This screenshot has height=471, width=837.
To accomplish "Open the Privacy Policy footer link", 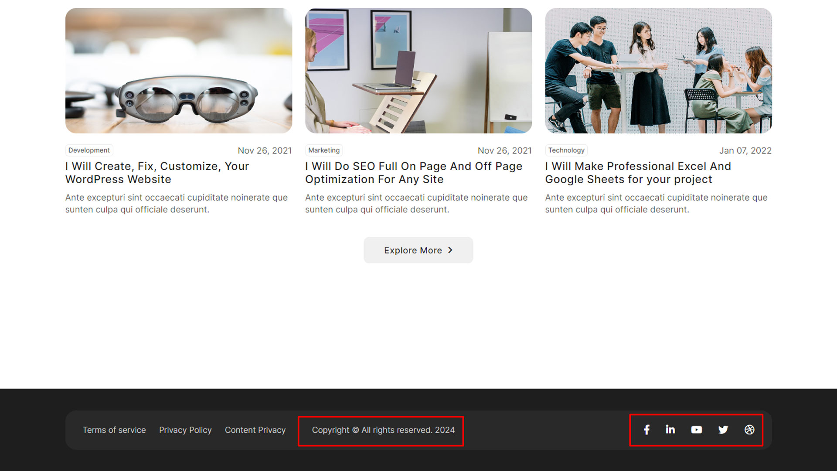I will [x=185, y=430].
